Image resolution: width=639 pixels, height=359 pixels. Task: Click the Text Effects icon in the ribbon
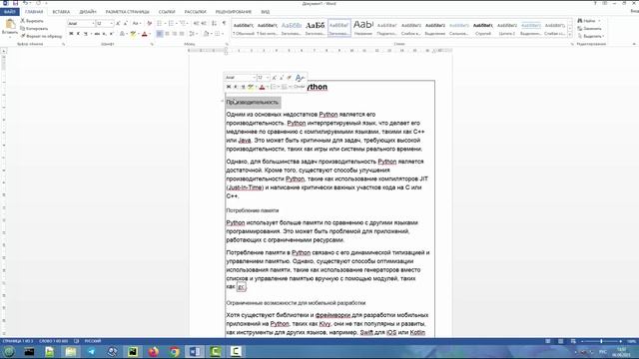(x=122, y=34)
